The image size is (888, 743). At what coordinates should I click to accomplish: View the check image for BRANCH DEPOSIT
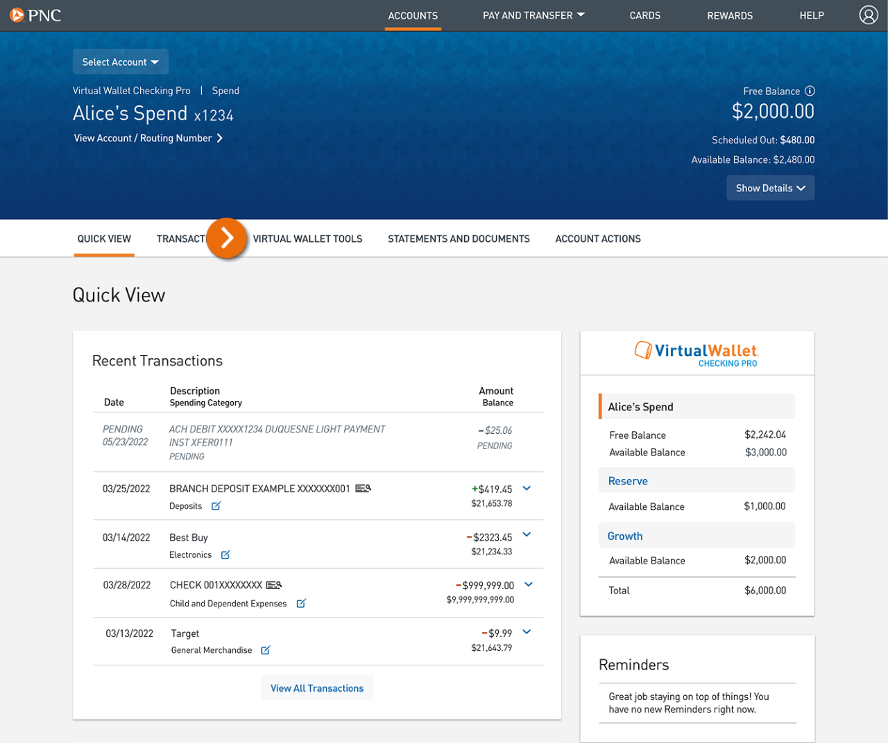tap(362, 488)
